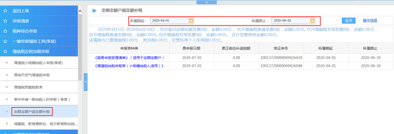The height and width of the screenshot is (134, 394).
Task: Open 《简易申报受理清单》（适用于定期定额户） link
Action: click(x=129, y=58)
